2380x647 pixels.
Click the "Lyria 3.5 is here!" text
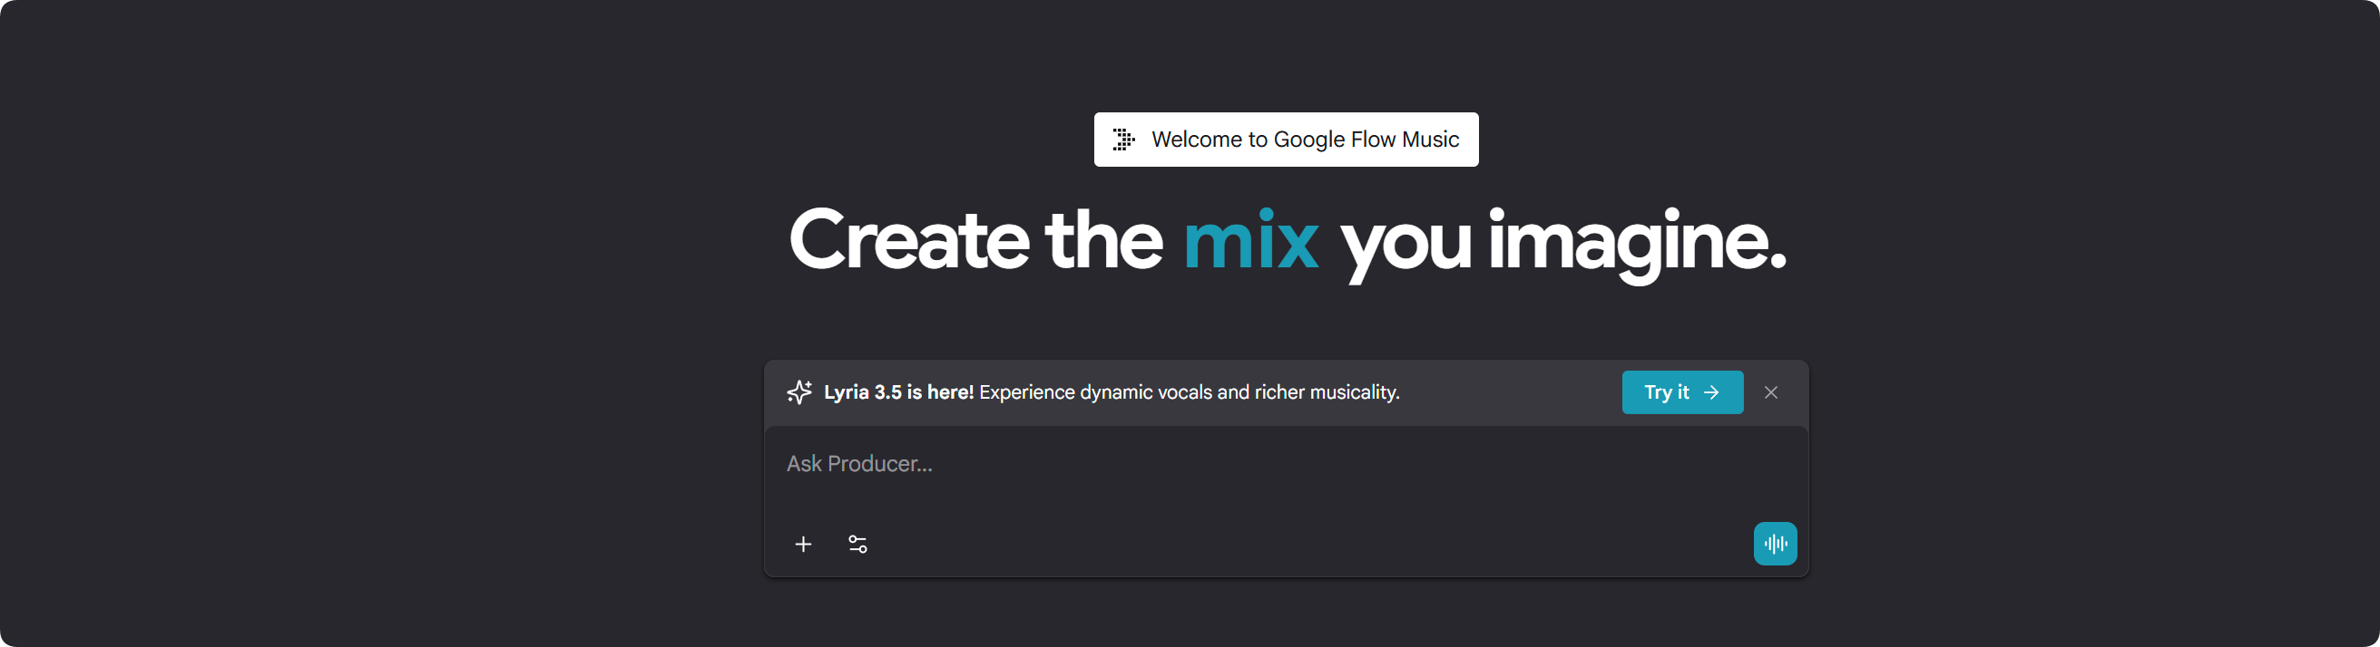point(898,392)
